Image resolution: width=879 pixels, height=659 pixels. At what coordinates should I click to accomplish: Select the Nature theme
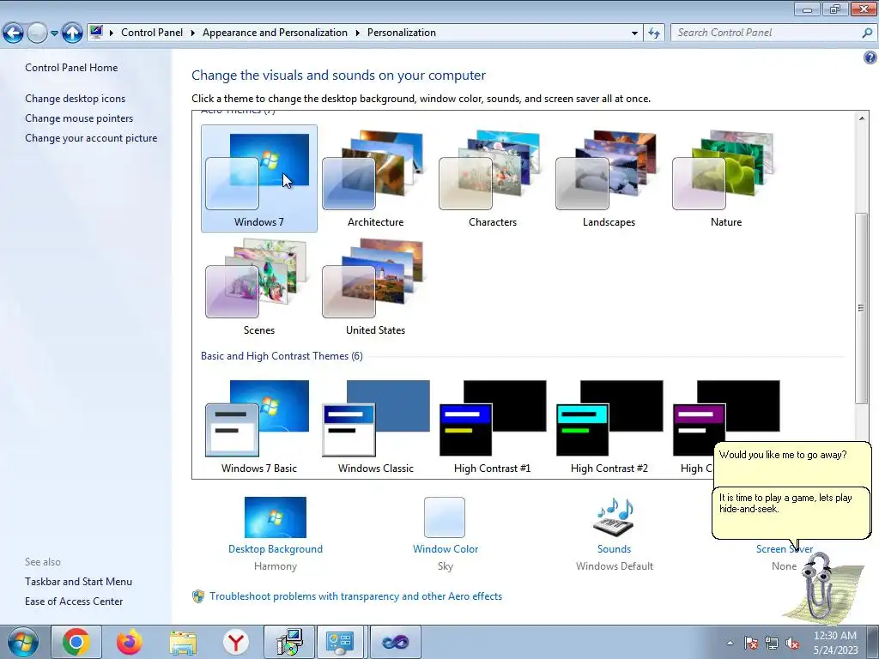(726, 178)
